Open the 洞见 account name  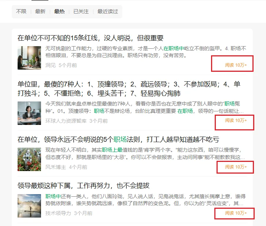pyautogui.click(x=51, y=65)
